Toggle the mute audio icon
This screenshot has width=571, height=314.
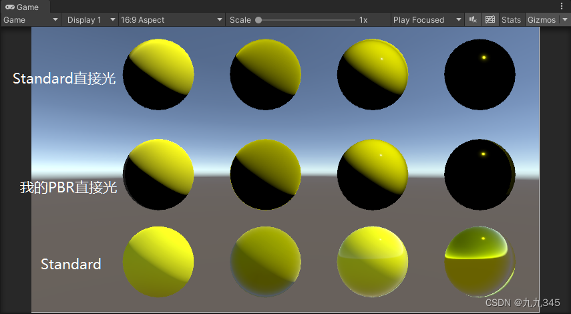click(473, 19)
